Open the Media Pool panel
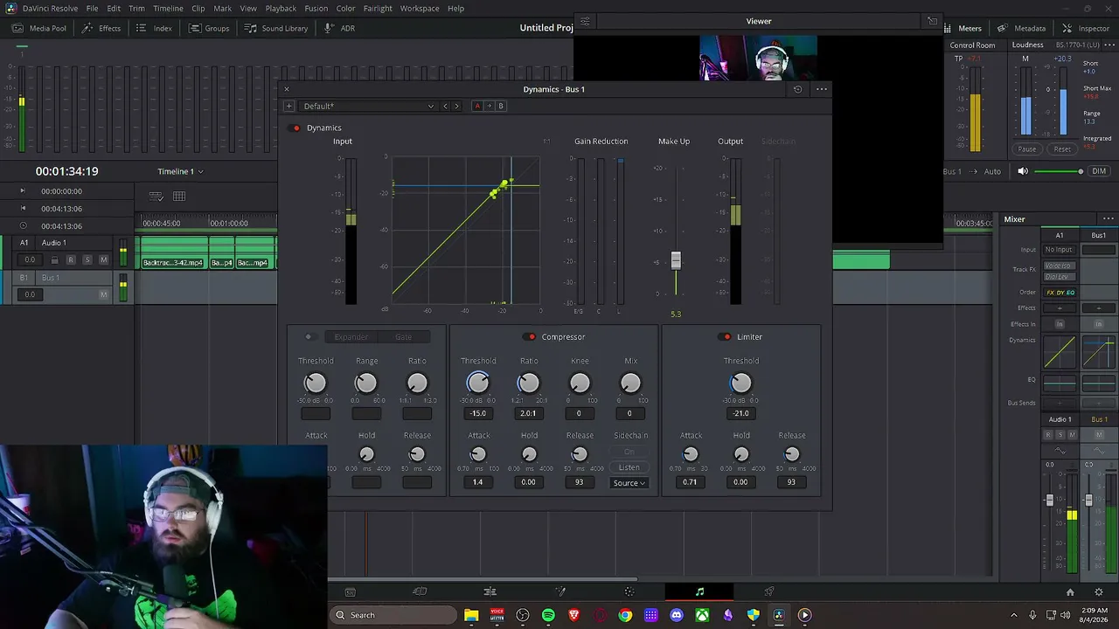1119x629 pixels. 40,28
